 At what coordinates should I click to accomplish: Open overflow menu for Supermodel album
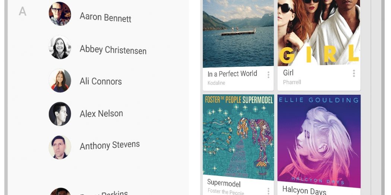click(268, 191)
